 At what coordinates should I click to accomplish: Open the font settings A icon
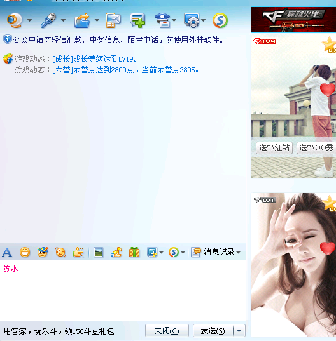[7, 253]
